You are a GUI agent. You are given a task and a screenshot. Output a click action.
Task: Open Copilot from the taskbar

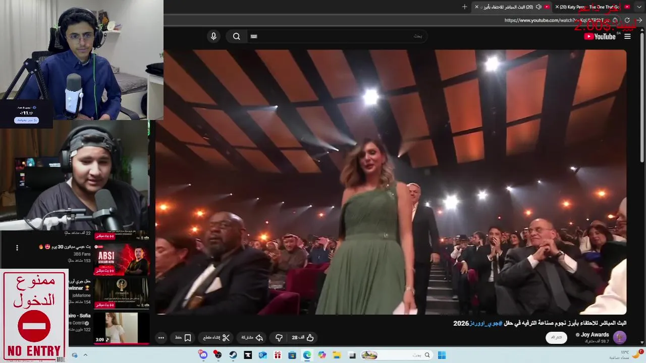point(322,355)
